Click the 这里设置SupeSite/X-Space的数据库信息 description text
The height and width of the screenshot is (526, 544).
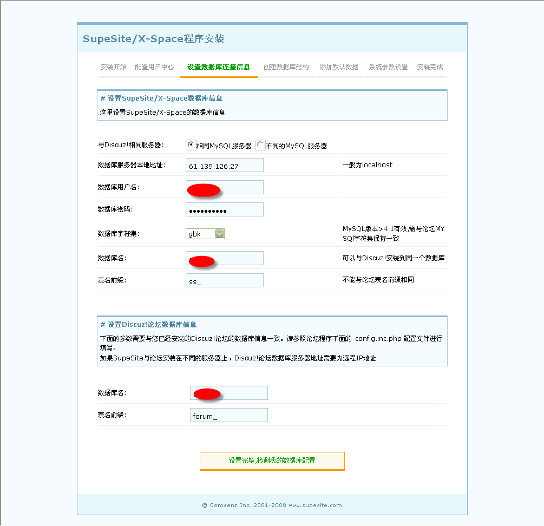pos(162,113)
